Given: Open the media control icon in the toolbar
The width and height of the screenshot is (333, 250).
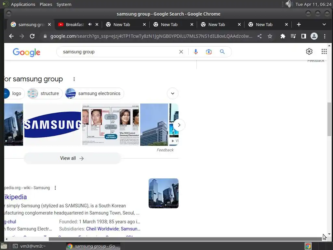Looking at the screenshot, I should [x=293, y=36].
